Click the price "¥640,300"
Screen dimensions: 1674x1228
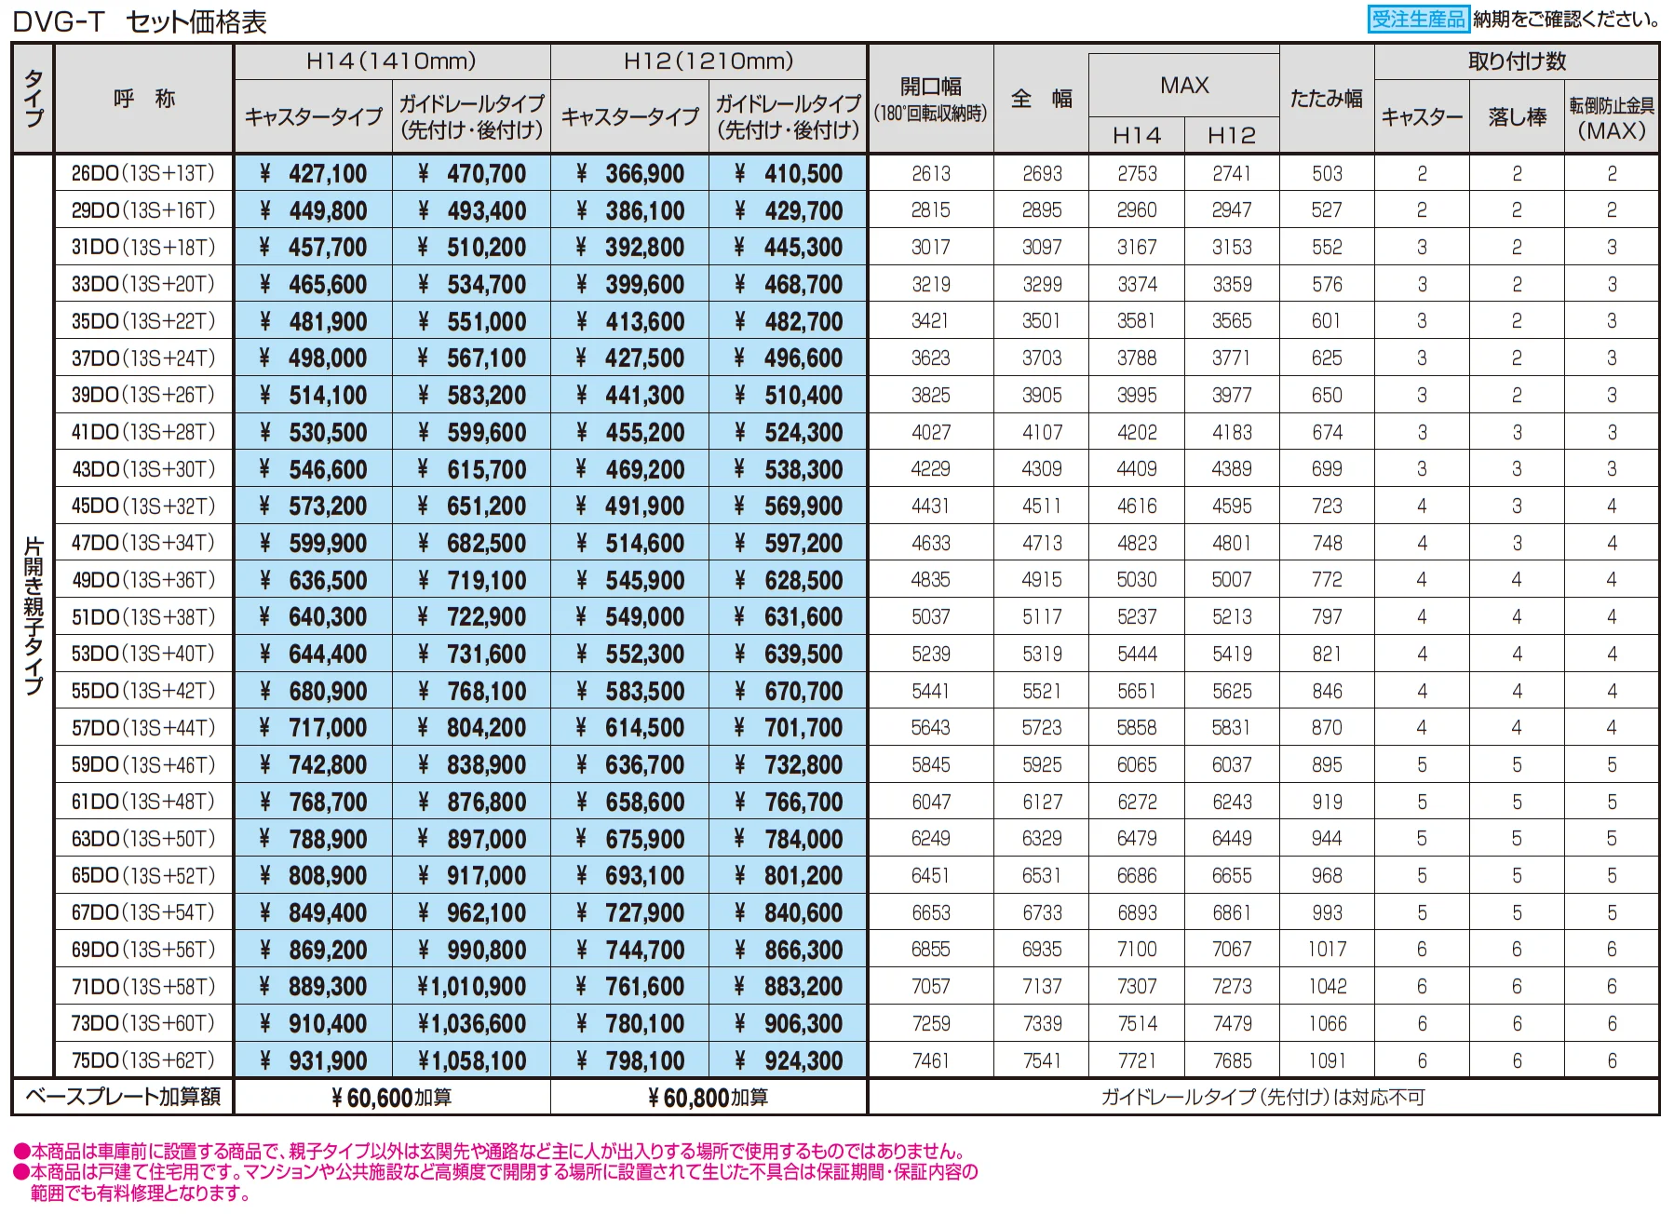[x=314, y=617]
